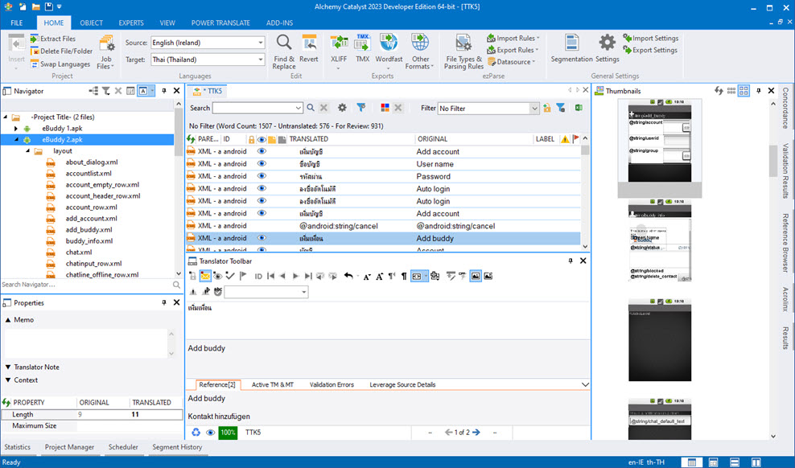This screenshot has width=795, height=468.
Task: Click Delete File/Folder in ribbon
Action: [61, 51]
